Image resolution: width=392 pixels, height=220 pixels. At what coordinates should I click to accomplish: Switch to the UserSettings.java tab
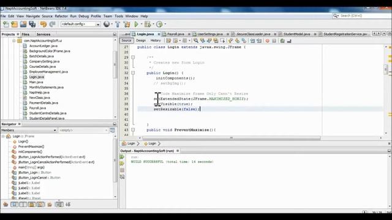(x=210, y=34)
